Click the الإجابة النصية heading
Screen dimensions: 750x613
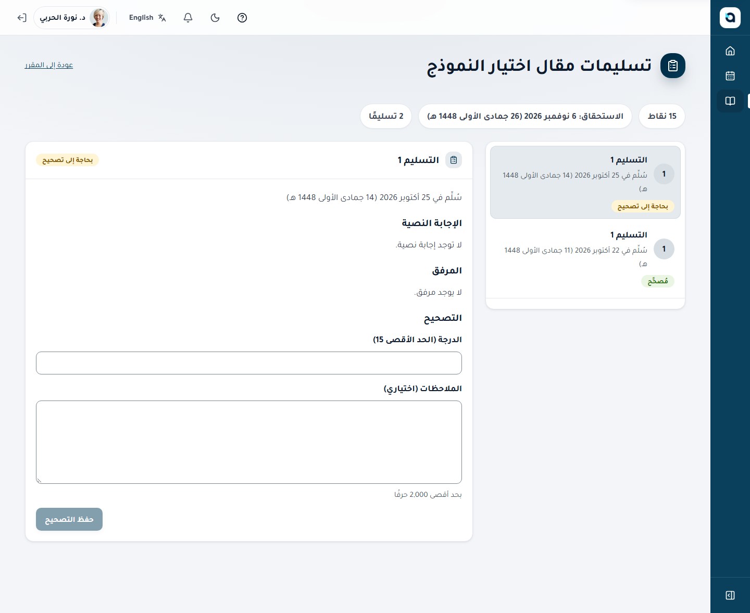432,223
